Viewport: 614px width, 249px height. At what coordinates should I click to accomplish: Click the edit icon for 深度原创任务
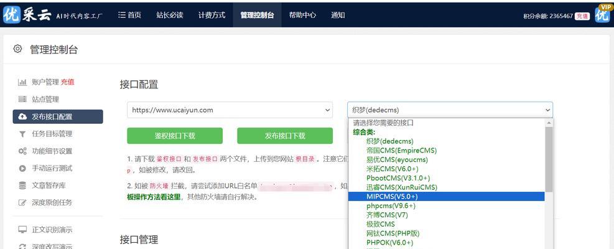tap(22, 203)
